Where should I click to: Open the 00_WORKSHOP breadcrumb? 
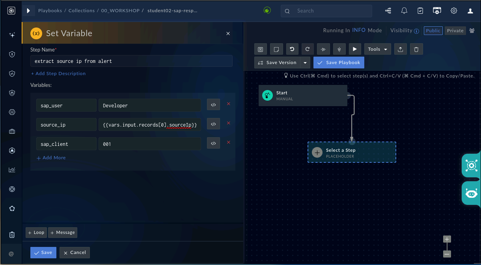120,11
